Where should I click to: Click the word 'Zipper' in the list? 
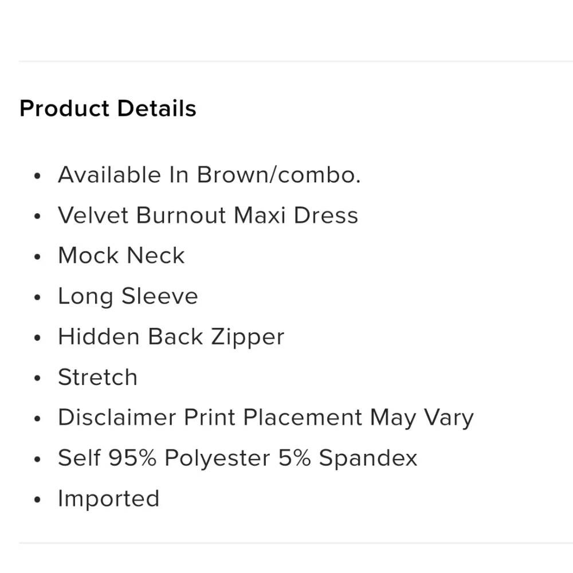248,337
